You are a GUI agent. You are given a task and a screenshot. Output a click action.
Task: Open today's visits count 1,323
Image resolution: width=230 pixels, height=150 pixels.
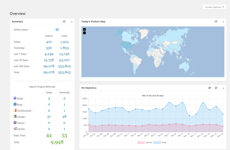(64, 42)
